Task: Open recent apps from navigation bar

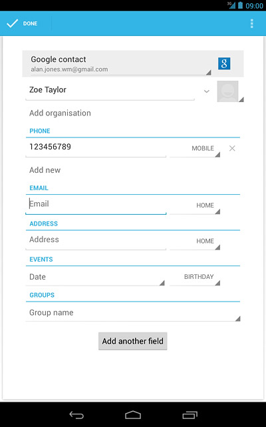Action: (190, 415)
